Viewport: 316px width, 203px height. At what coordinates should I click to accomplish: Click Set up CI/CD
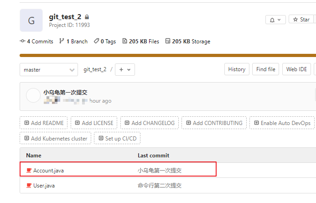(117, 138)
